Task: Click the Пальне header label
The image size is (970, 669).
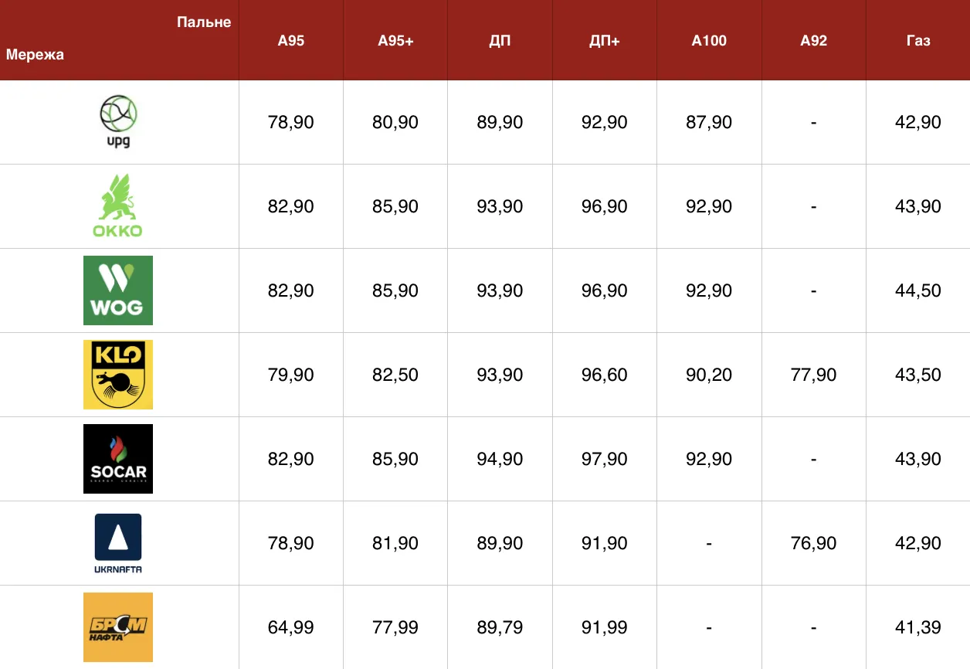Action: pos(204,22)
